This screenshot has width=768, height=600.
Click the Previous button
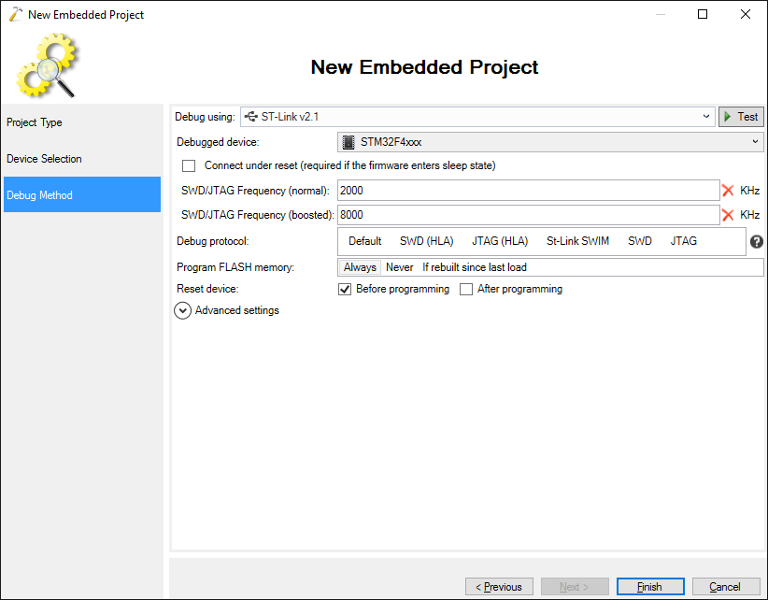point(499,586)
